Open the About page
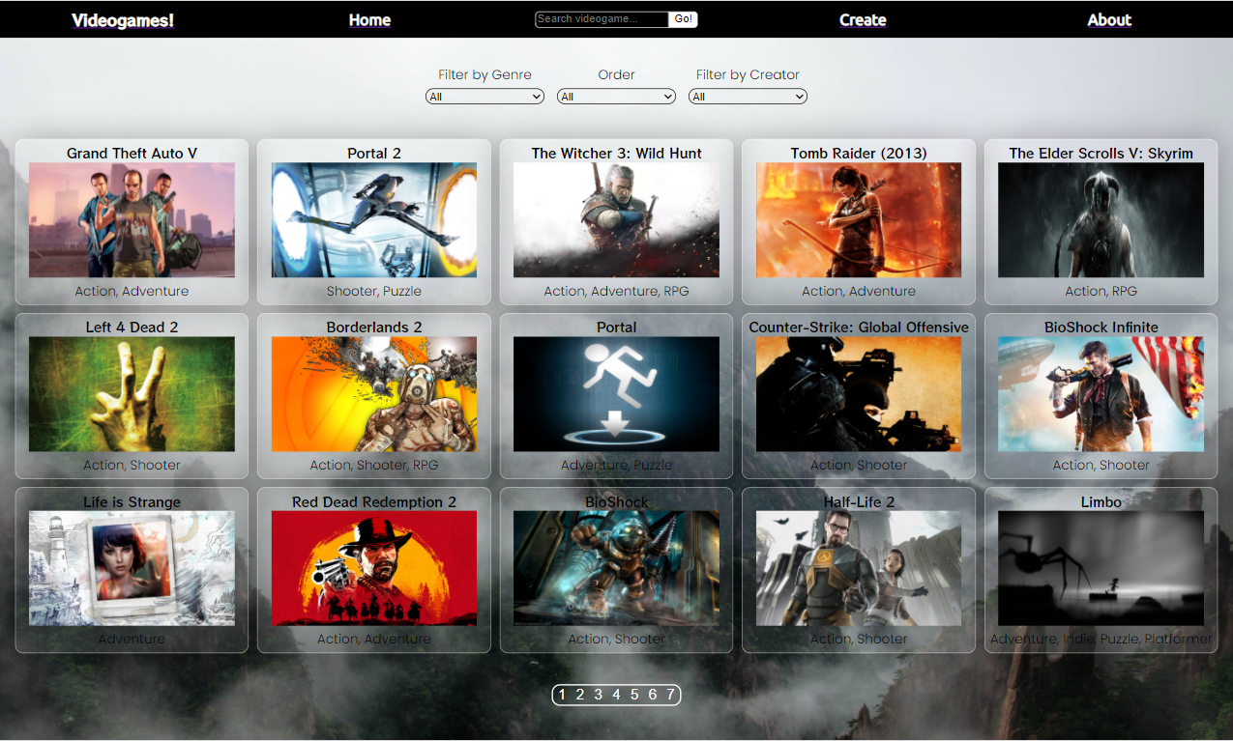This screenshot has height=741, width=1233. click(1109, 20)
